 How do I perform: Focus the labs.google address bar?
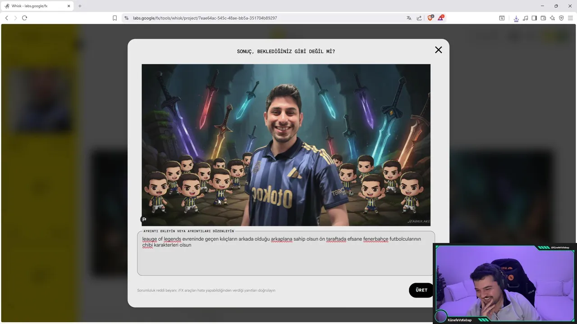(205, 18)
